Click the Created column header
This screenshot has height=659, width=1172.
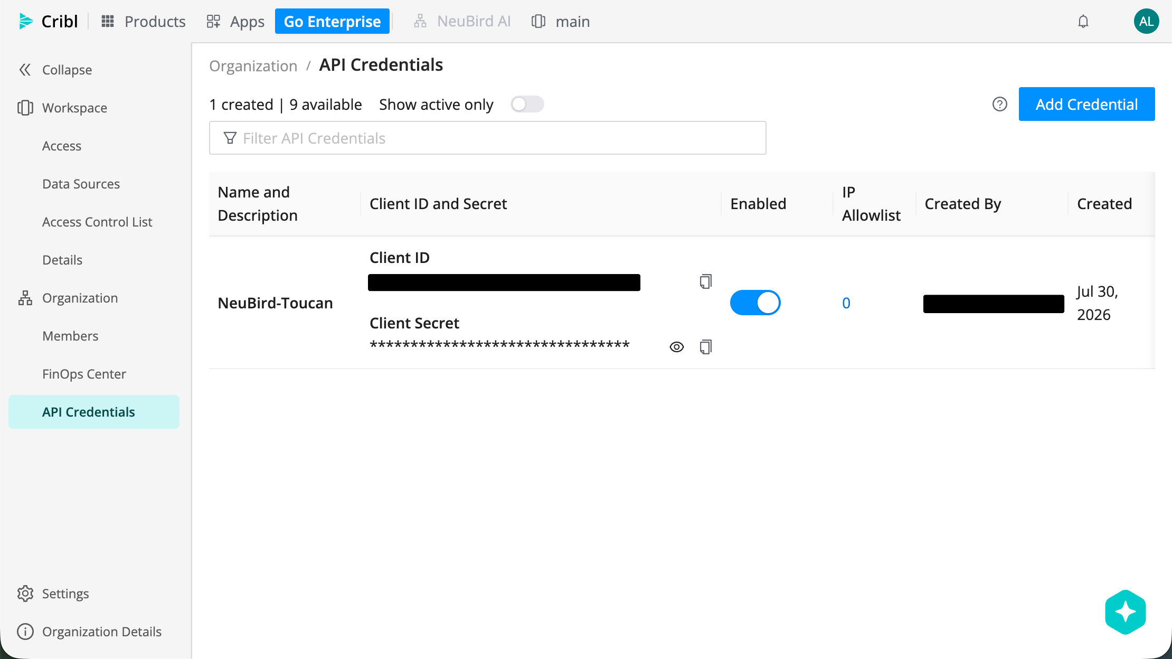click(x=1104, y=204)
